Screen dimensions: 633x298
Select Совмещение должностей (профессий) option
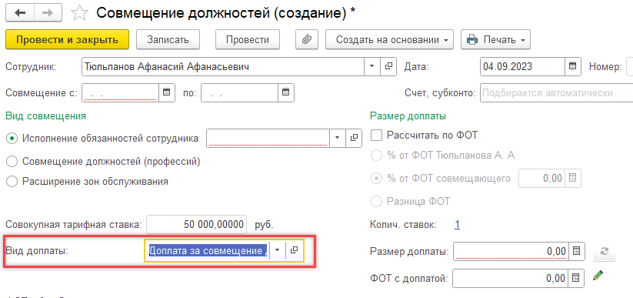(12, 162)
